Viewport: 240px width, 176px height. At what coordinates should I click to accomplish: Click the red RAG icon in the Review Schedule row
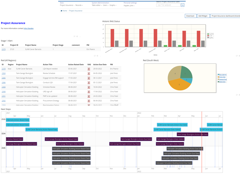coord(89,73)
